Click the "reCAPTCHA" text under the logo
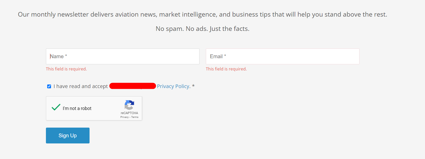Image resolution: width=425 pixels, height=159 pixels. pyautogui.click(x=129, y=113)
